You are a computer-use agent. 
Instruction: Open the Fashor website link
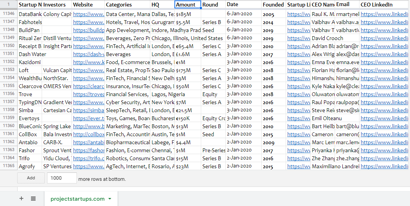[x=89, y=151]
